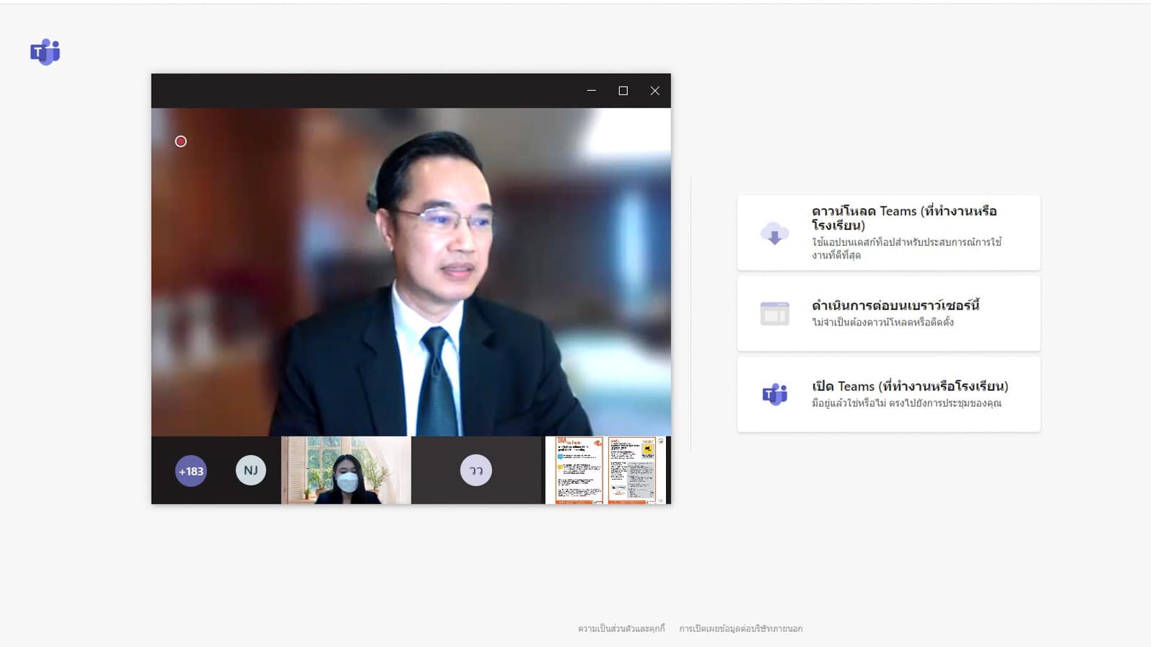Close the meeting video window
Screen dimensions: 1151x647
pyautogui.click(x=655, y=91)
